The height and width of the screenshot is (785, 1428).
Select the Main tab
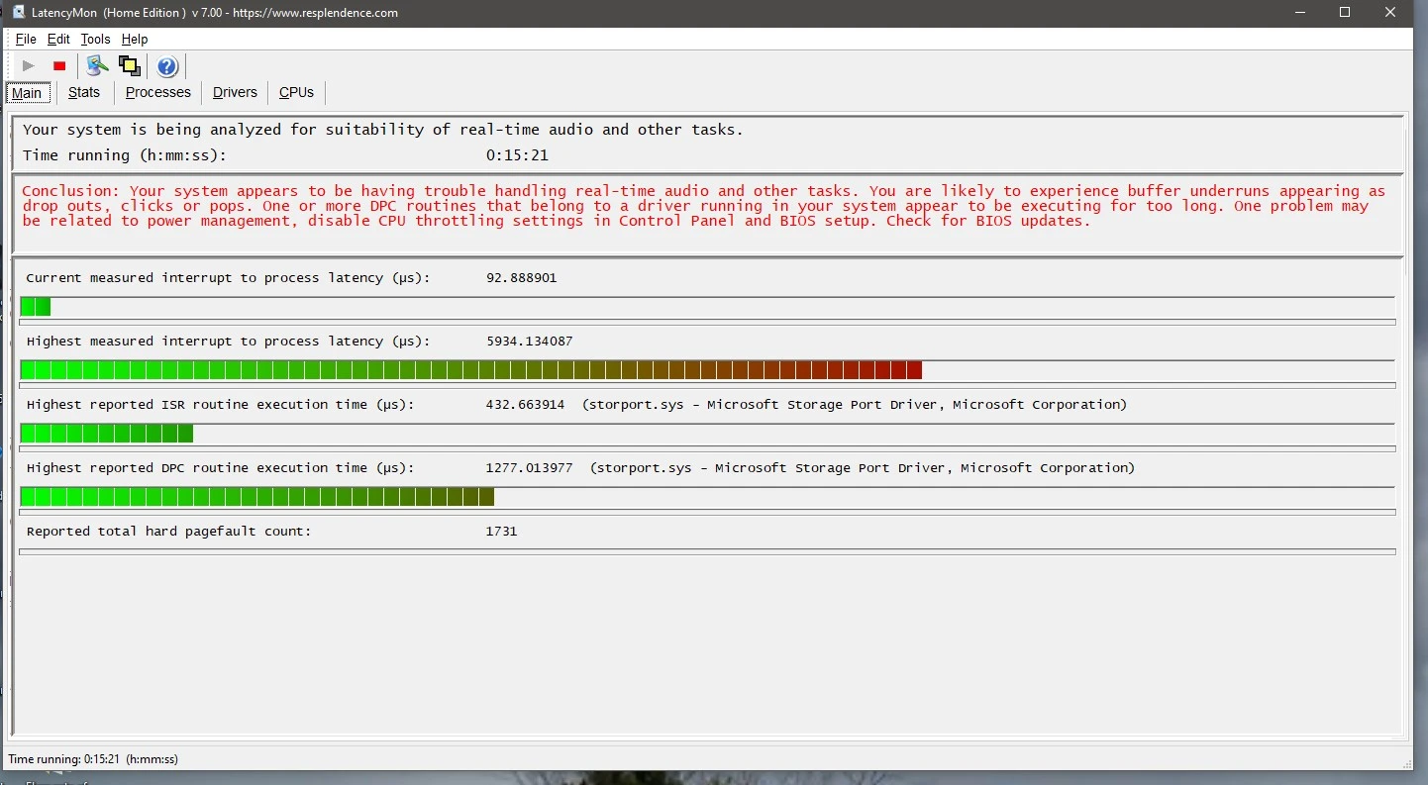pyautogui.click(x=27, y=93)
